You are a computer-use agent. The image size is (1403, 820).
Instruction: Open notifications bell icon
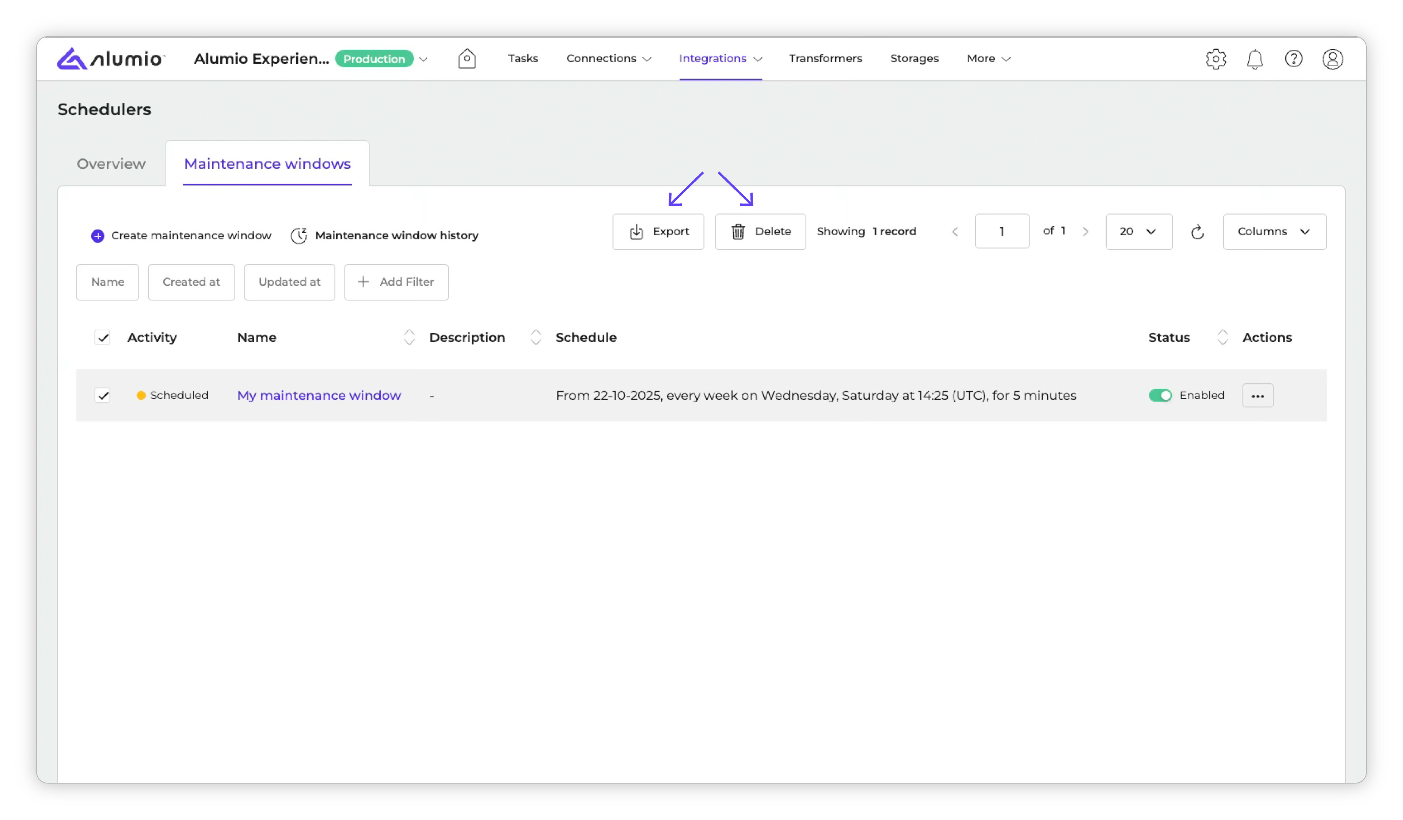[1254, 58]
